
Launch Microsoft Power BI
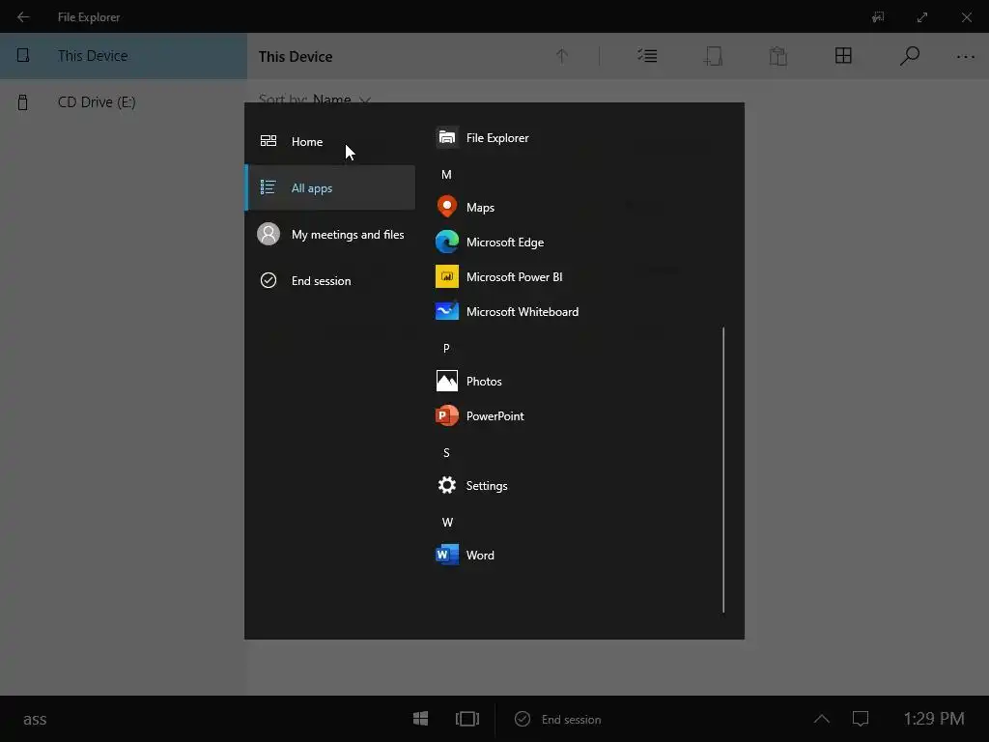point(499,277)
